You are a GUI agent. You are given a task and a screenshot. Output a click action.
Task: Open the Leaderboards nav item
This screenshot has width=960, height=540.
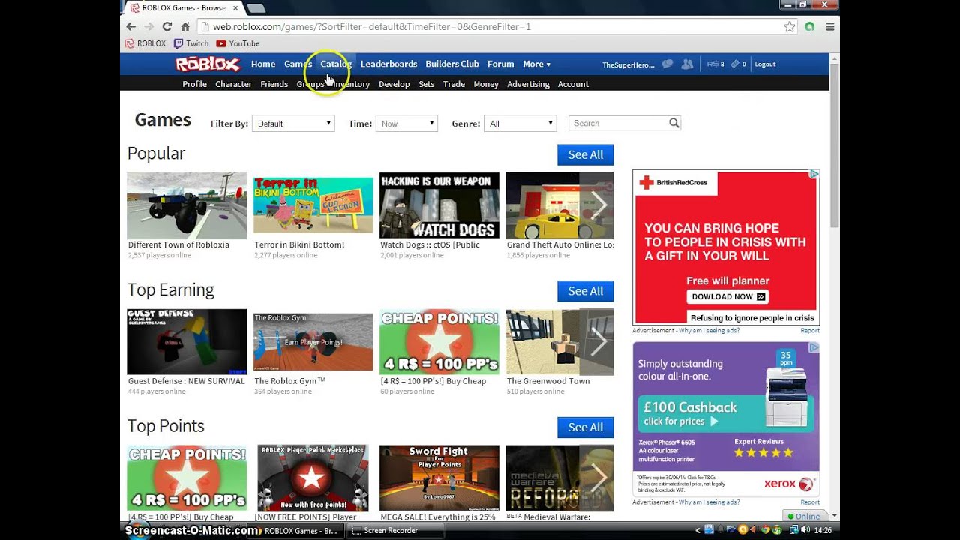click(388, 64)
